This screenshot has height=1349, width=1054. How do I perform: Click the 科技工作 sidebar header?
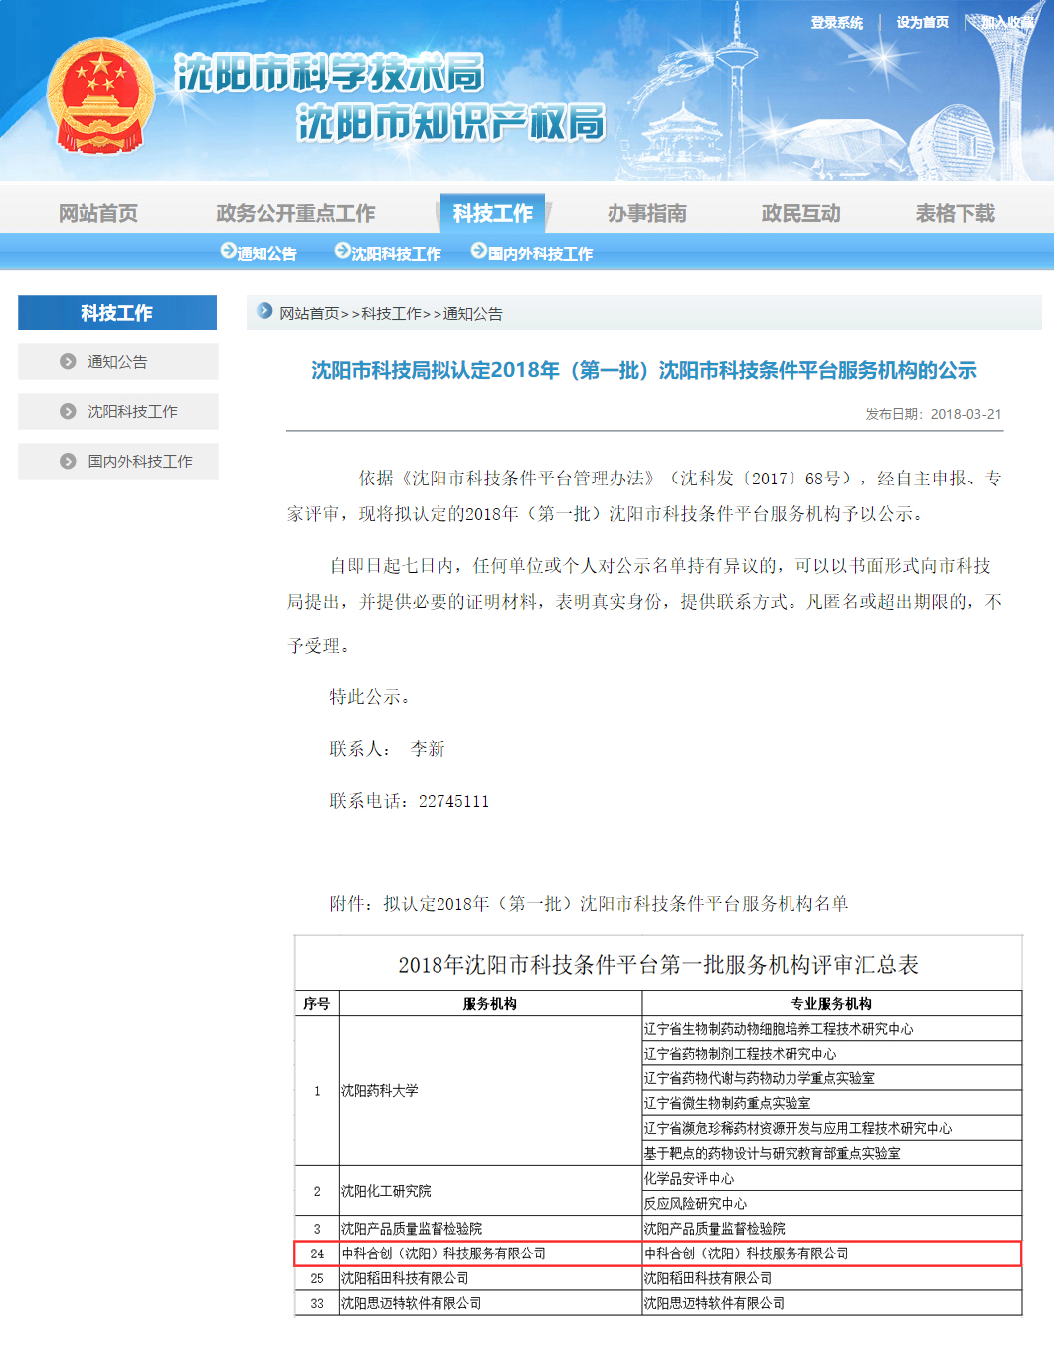pyautogui.click(x=117, y=313)
